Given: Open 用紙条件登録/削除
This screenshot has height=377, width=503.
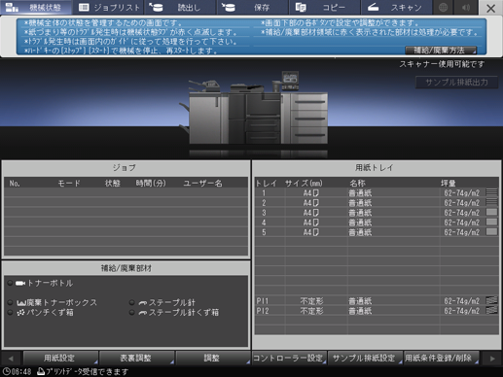Looking at the screenshot, I should tap(442, 358).
